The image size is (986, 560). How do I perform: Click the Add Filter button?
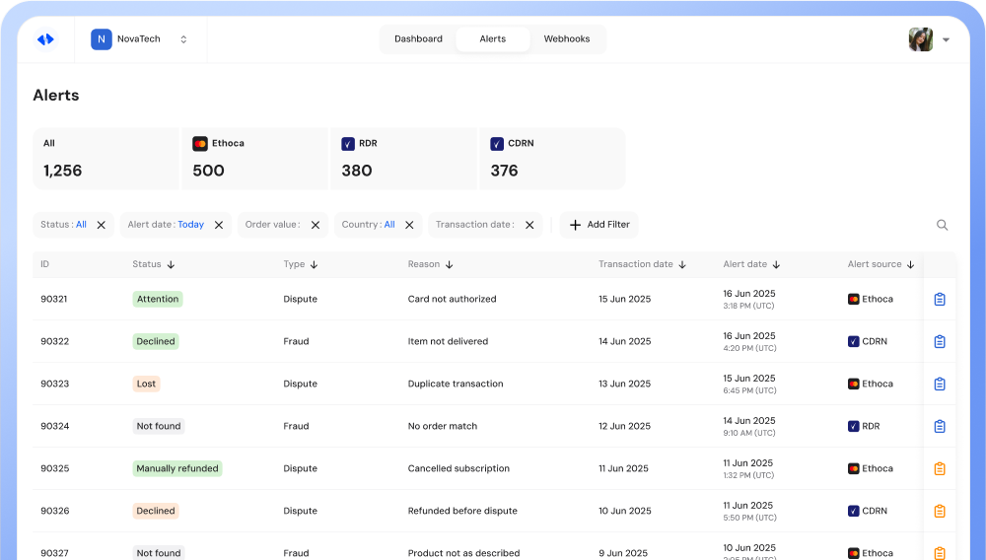[x=599, y=225]
